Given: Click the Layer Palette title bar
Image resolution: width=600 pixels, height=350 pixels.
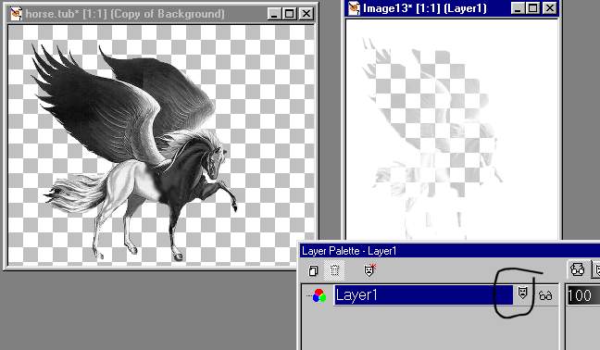Looking at the screenshot, I should (x=450, y=251).
